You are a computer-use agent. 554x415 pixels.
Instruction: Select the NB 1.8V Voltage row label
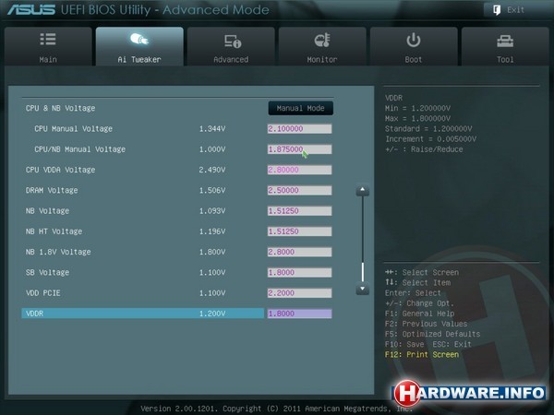(58, 252)
